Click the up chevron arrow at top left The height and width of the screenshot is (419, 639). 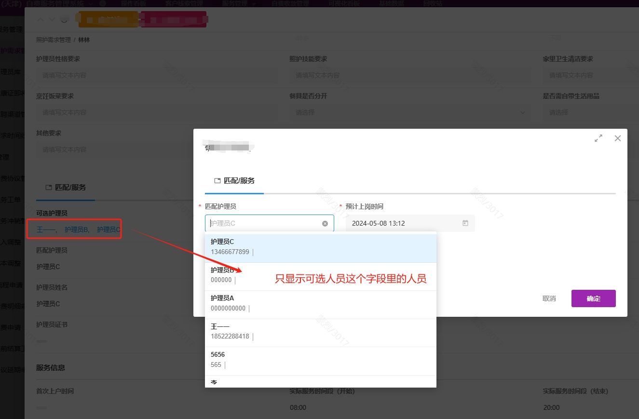[40, 19]
